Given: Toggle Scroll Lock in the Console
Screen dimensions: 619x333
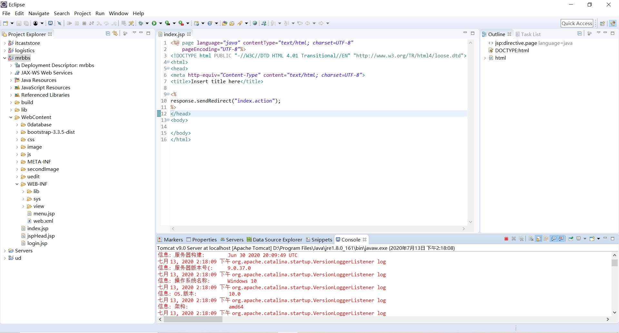Looking at the screenshot, I should click(x=538, y=239).
